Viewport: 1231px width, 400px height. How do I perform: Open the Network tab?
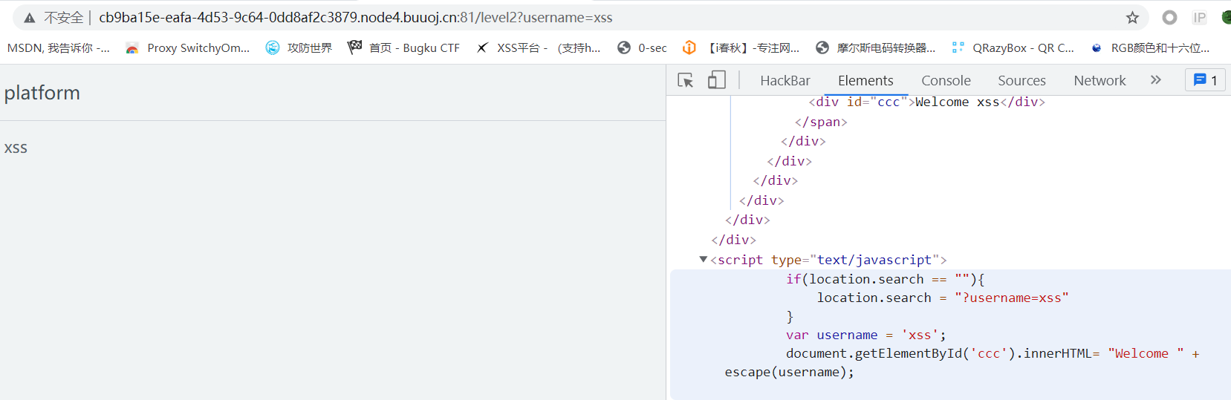pos(1100,81)
